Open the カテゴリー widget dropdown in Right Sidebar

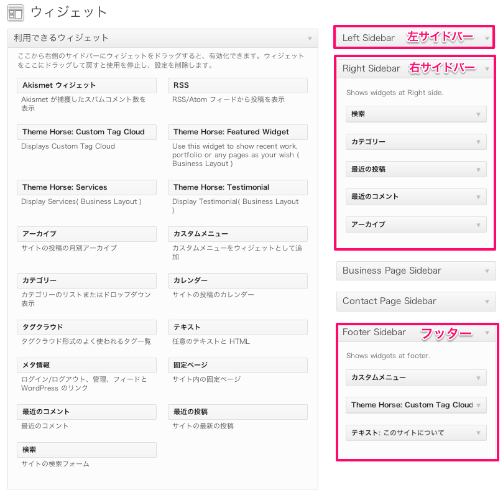tap(478, 142)
